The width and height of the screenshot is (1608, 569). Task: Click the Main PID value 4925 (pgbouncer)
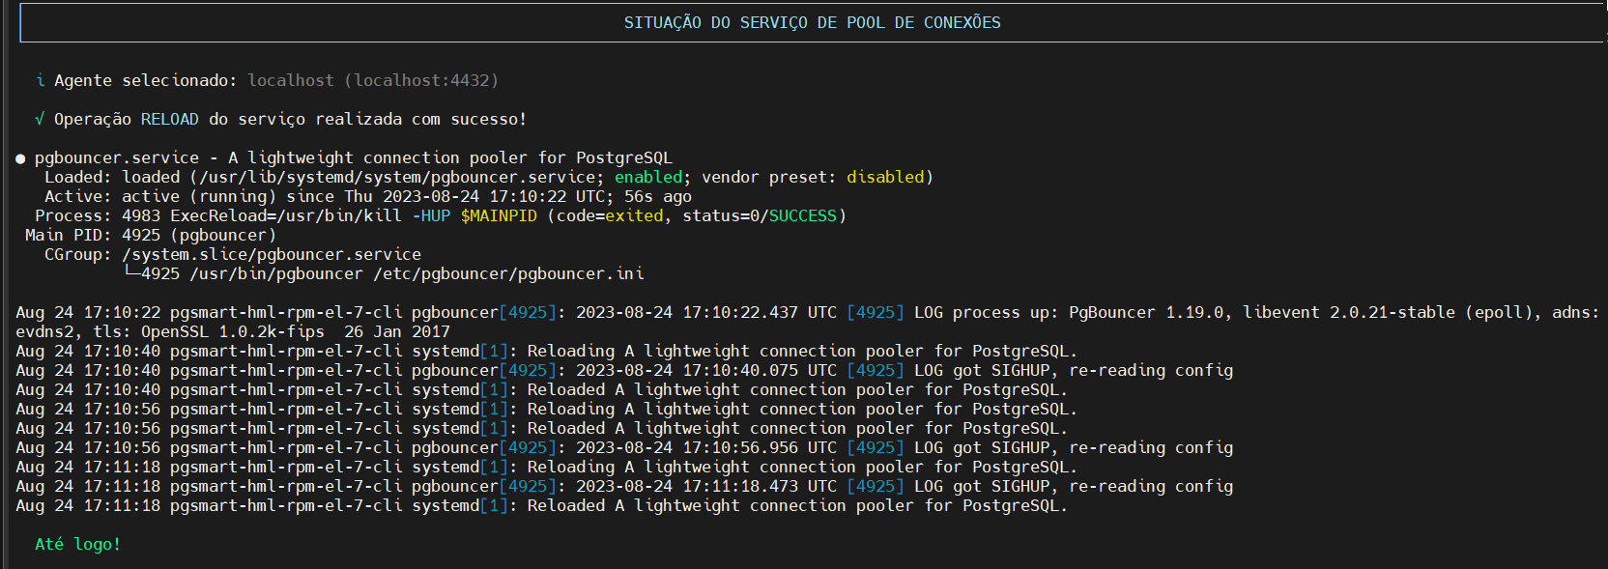click(199, 235)
